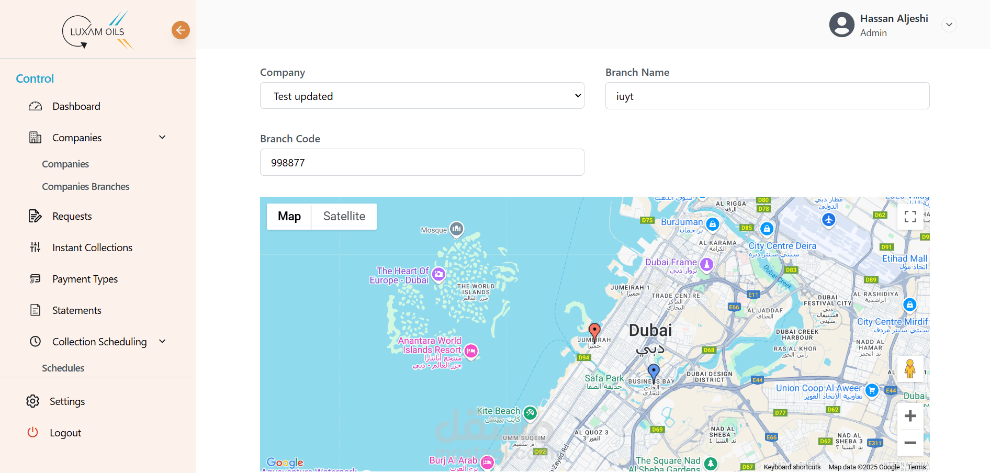Switch to Satellite view tab
This screenshot has height=473, width=990.
click(x=344, y=217)
